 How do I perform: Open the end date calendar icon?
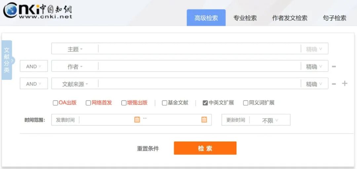tap(204, 120)
